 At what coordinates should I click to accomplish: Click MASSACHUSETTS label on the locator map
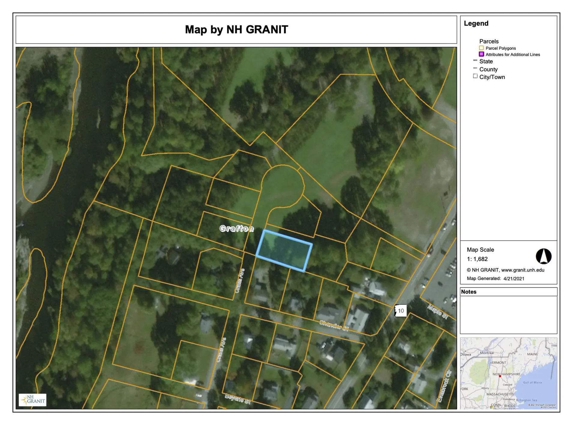click(x=500, y=394)
